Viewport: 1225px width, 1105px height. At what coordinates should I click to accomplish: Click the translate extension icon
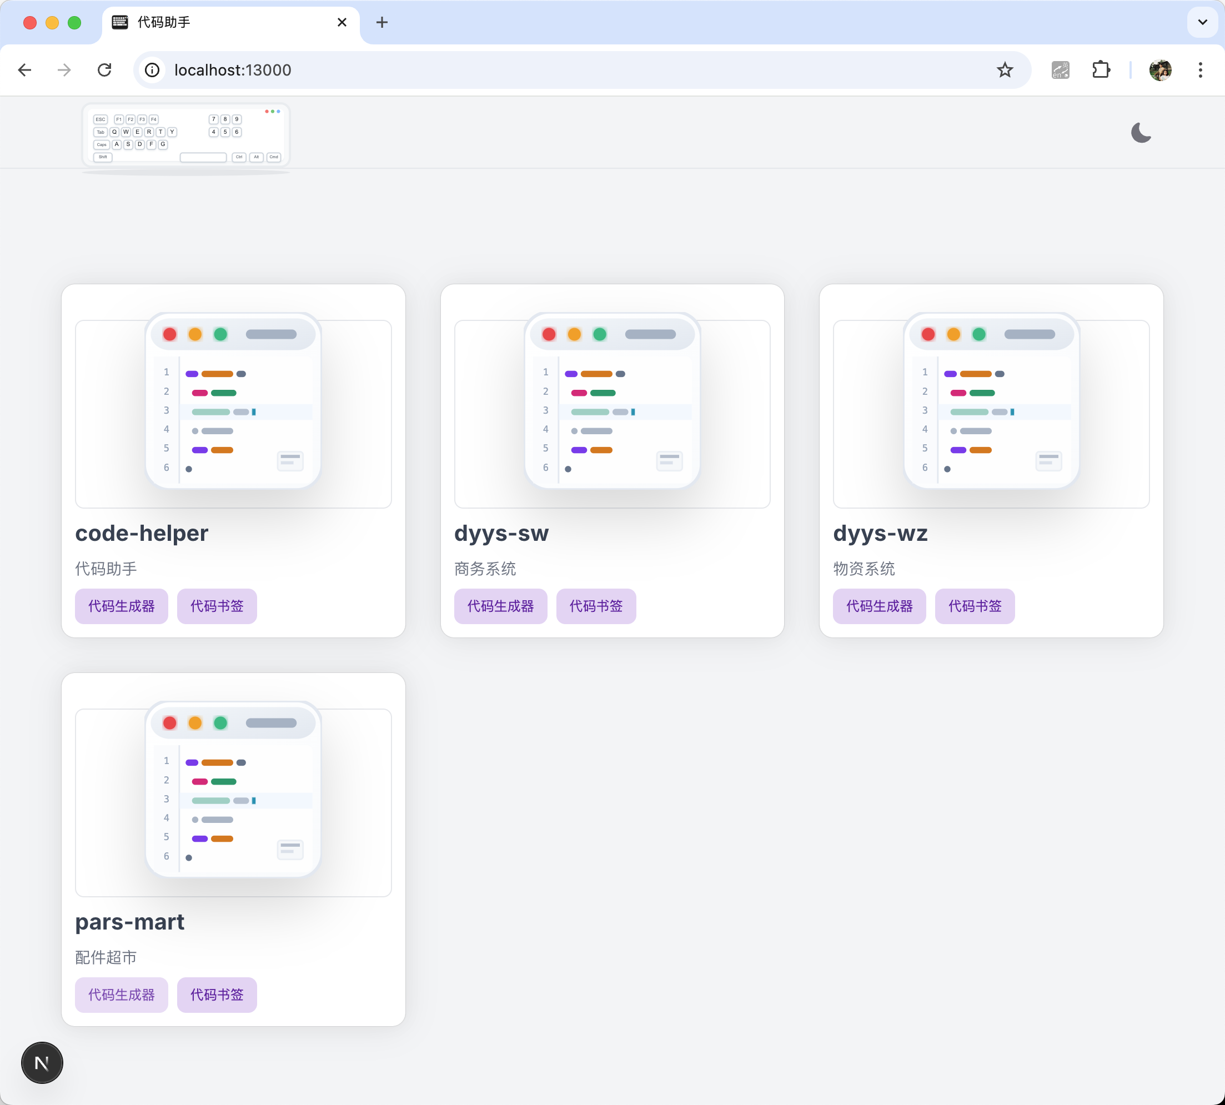pos(1060,70)
